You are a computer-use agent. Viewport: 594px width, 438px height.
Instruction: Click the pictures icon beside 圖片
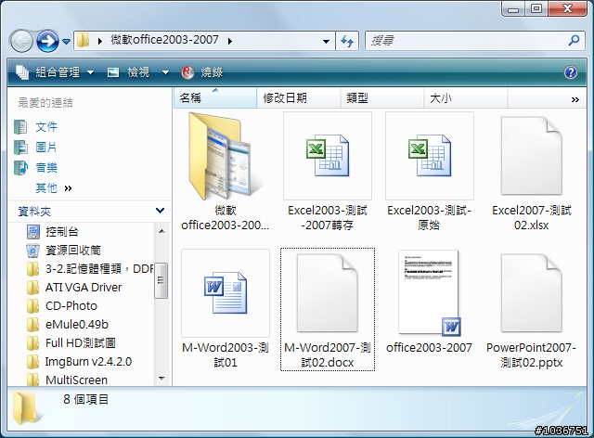point(20,147)
